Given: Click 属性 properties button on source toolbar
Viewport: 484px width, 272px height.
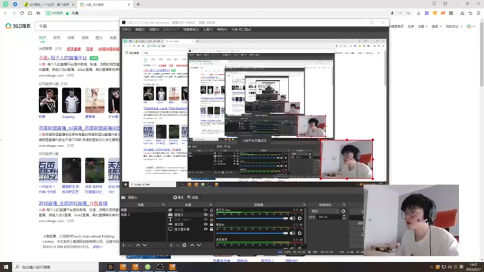Looking at the screenshot, I should [178, 198].
